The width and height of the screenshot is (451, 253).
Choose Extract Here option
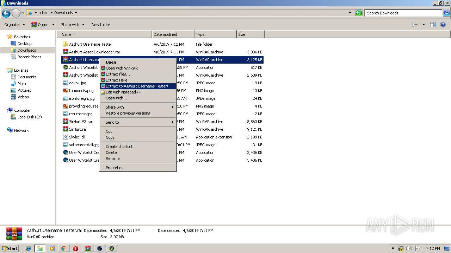(138, 80)
